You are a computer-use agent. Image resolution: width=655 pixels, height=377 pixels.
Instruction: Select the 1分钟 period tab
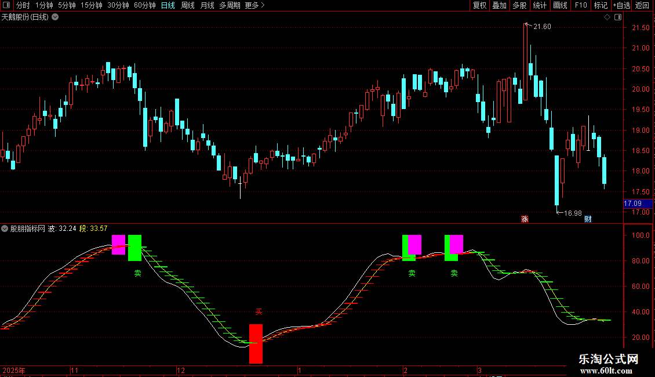click(x=44, y=5)
